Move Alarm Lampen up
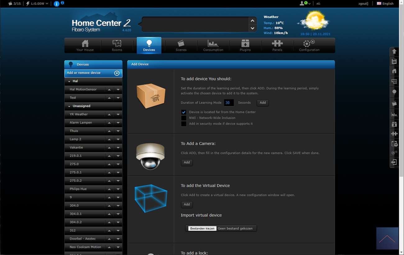The height and width of the screenshot is (255, 404). point(109,123)
